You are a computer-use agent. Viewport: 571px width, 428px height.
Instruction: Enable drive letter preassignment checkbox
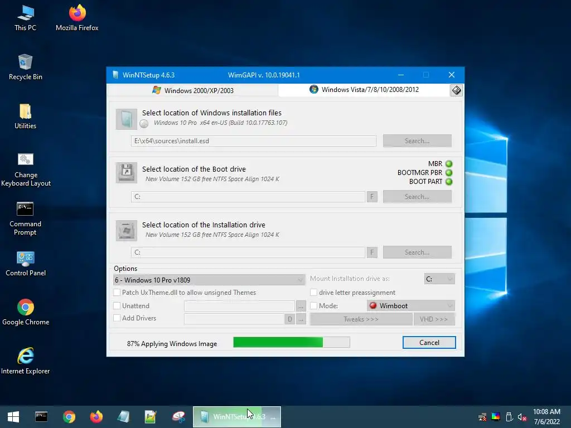click(x=313, y=293)
